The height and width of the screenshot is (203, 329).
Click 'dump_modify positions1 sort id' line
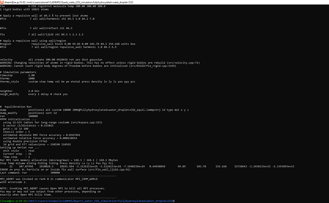[x=28, y=113]
